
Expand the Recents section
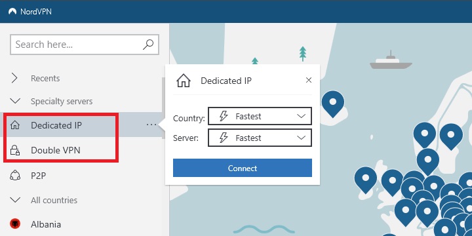14,78
